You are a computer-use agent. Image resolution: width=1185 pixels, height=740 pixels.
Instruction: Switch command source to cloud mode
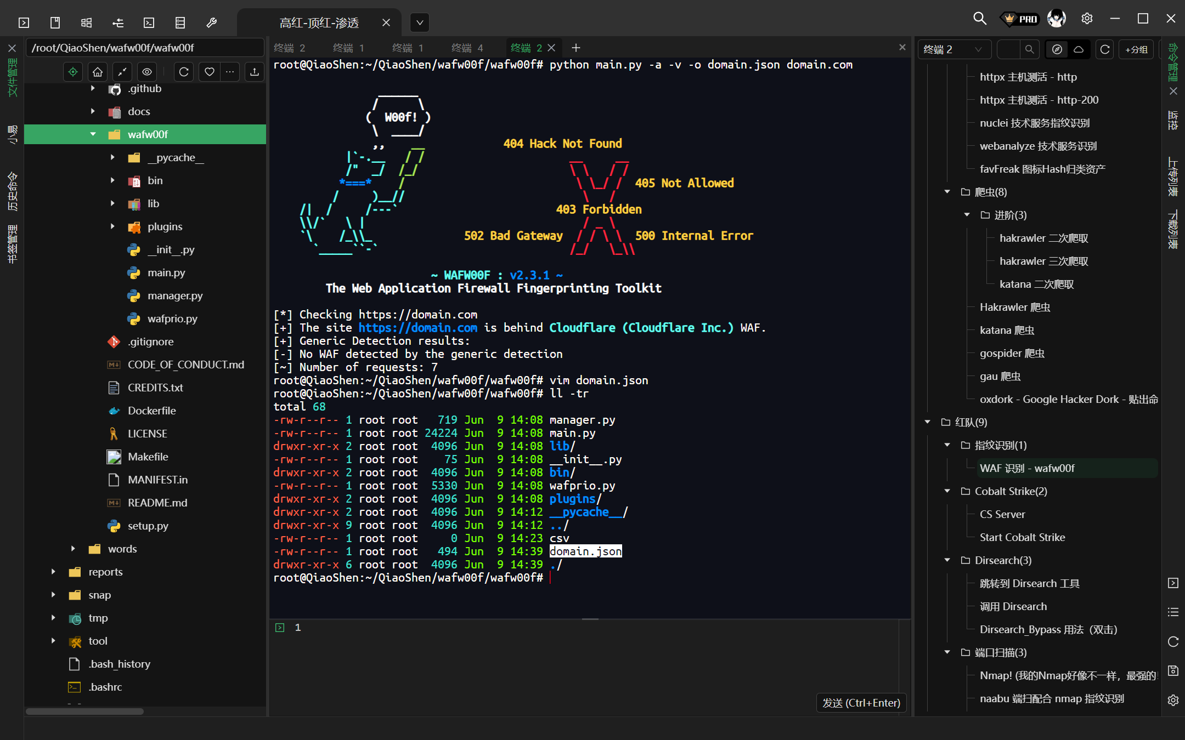click(x=1079, y=49)
